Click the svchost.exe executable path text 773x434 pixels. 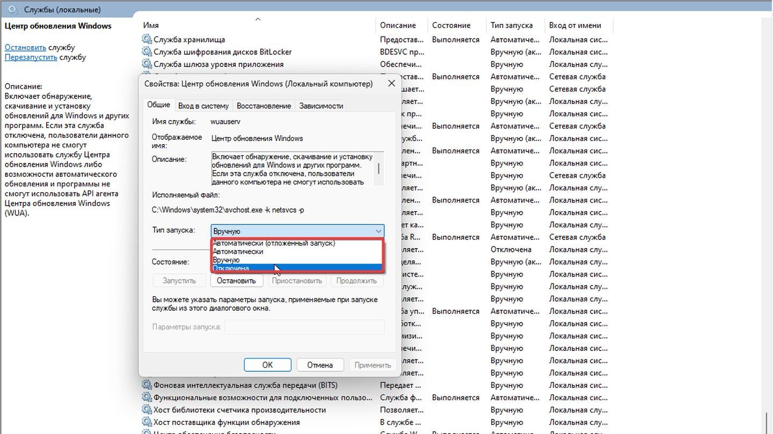click(x=228, y=210)
